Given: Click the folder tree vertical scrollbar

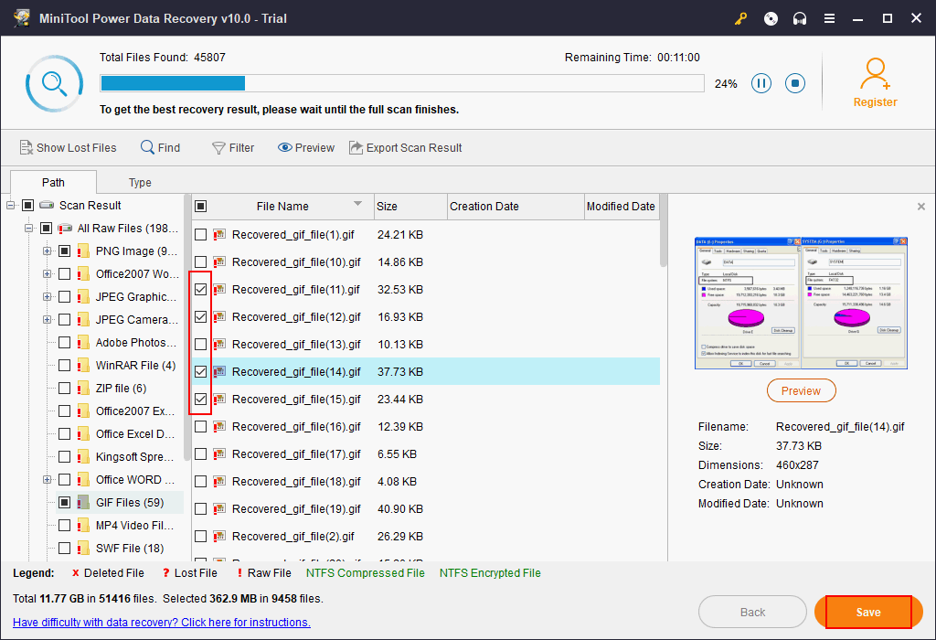Looking at the screenshot, I should pos(187,326).
